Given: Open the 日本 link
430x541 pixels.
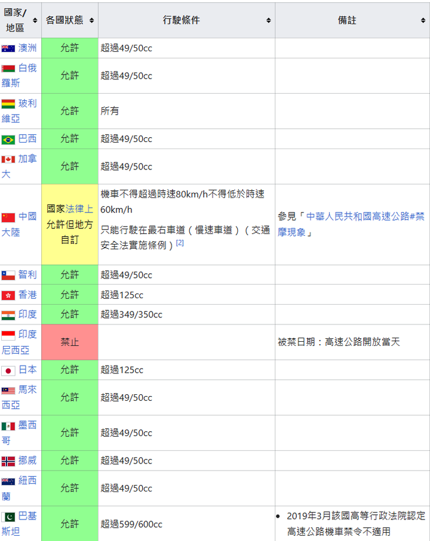Looking at the screenshot, I should coord(27,370).
